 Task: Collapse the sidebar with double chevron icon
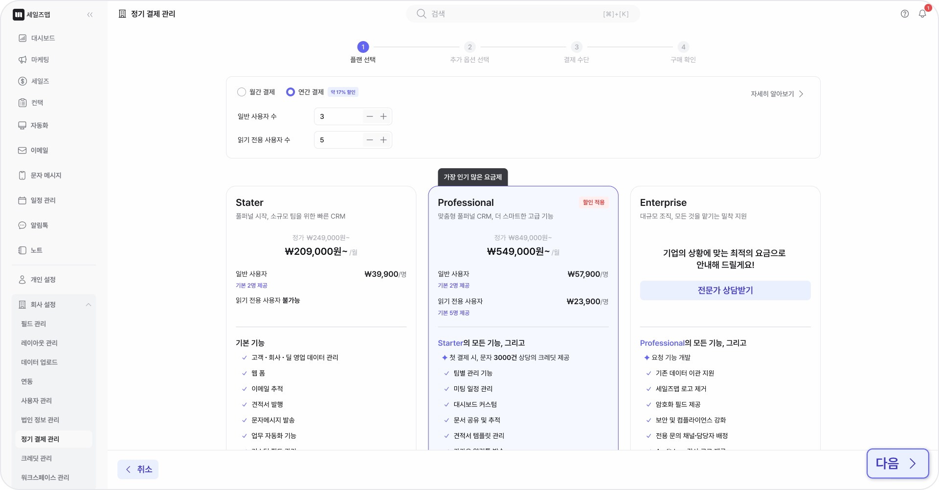[90, 15]
